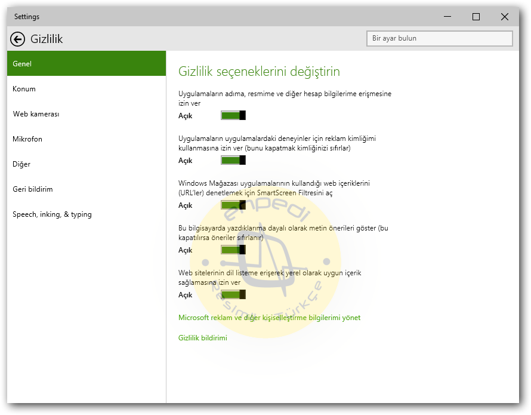Click the 'Bir ayar bulun' search field
531x415 pixels.
pyautogui.click(x=440, y=38)
